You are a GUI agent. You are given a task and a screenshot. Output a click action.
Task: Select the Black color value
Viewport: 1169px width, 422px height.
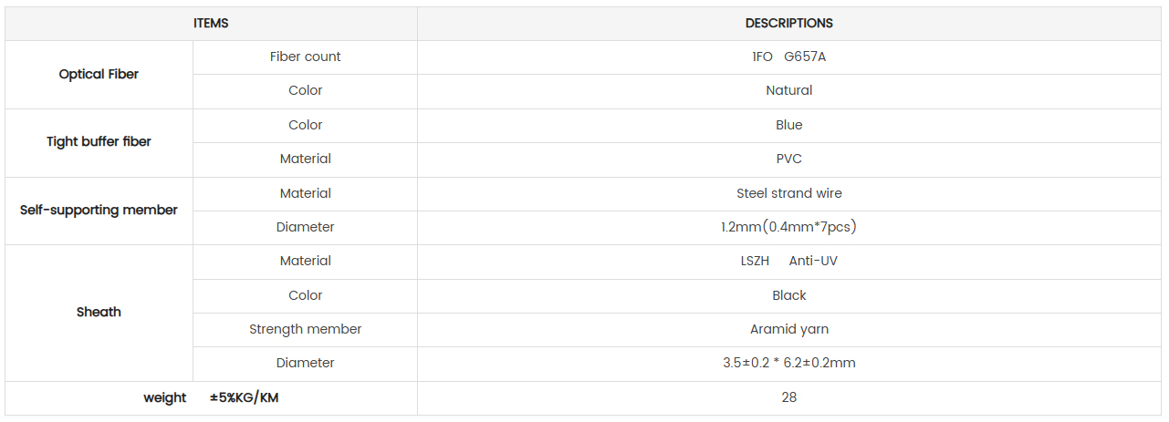pyautogui.click(x=789, y=295)
